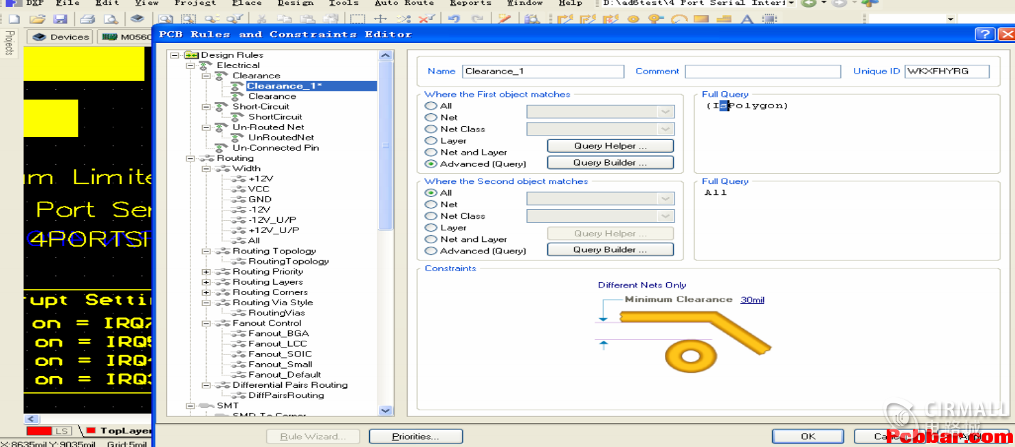The image size is (1015, 447).
Task: Collapse the Width rules tree node
Action: tap(206, 168)
